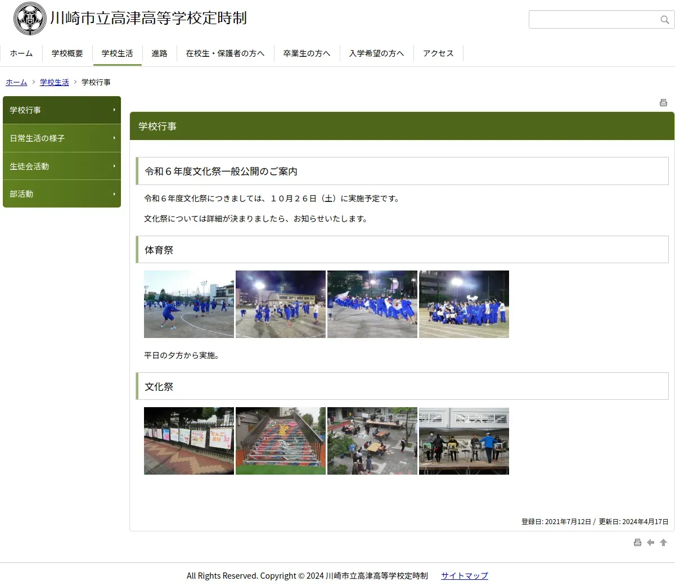
Task: Open the first 体育祭 photo thumbnail
Action: click(189, 304)
